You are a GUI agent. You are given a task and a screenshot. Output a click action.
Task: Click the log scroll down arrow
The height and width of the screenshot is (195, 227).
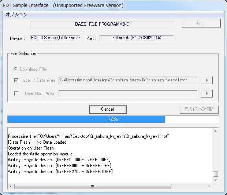pyautogui.click(x=216, y=180)
